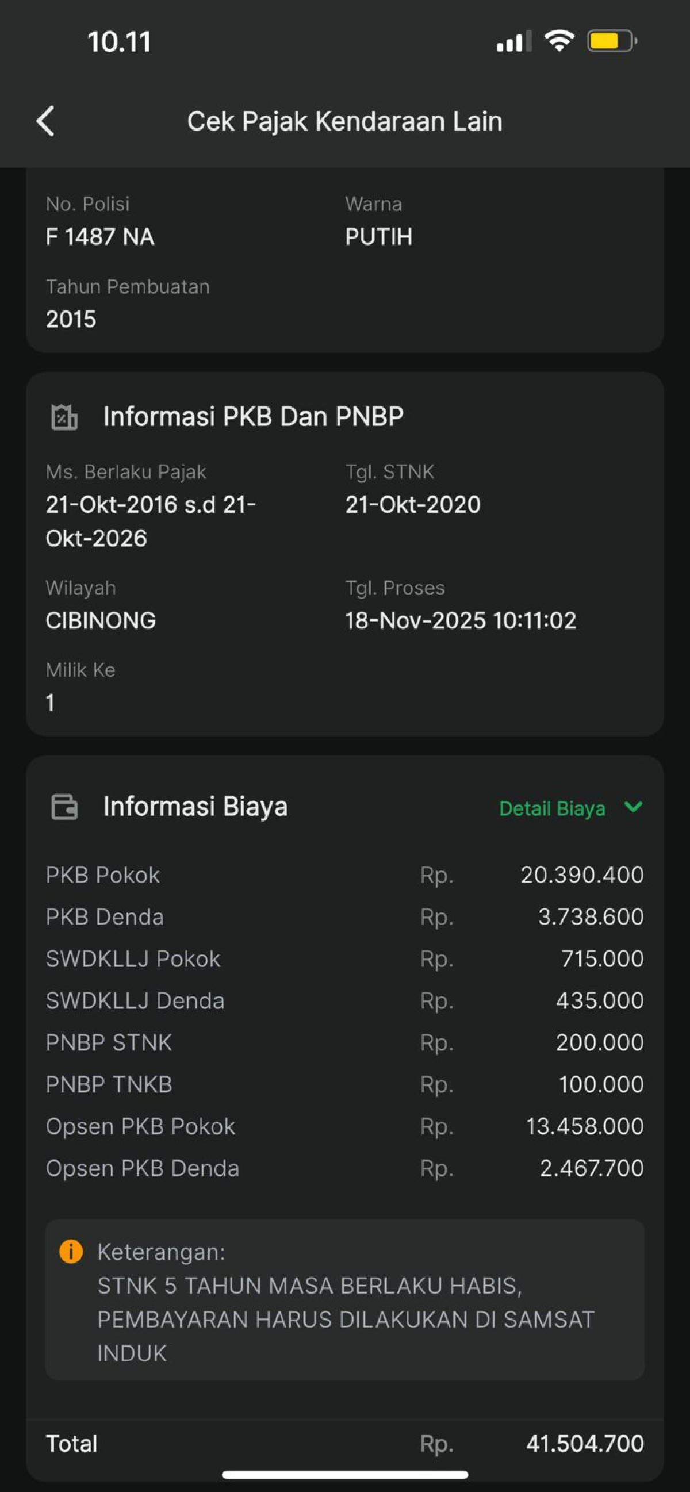690x1492 pixels.
Task: Tap the Cek Pajak Kendaraan Lain title
Action: pyautogui.click(x=344, y=122)
